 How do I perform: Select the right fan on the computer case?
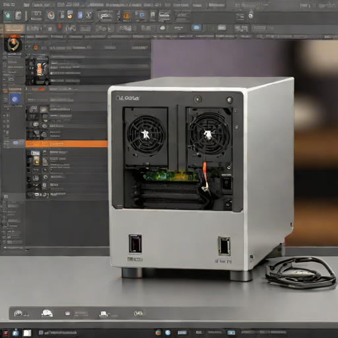pyautogui.click(x=209, y=134)
